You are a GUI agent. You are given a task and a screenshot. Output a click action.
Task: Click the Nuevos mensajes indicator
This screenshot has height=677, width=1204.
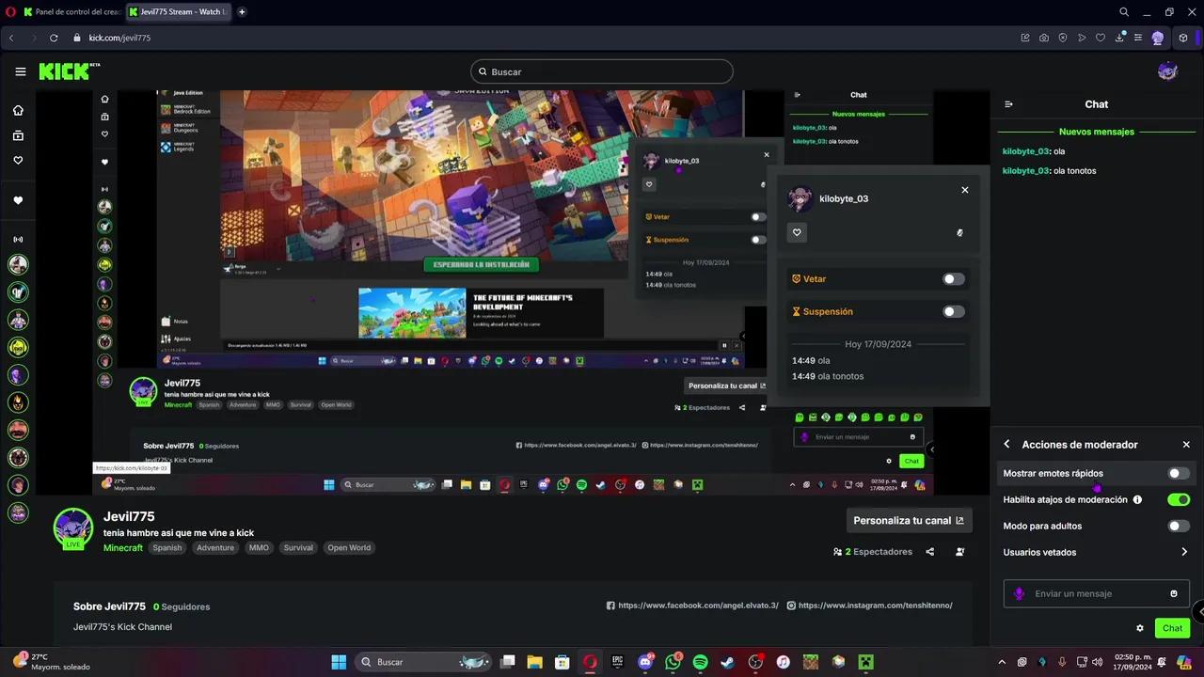pos(1097,132)
